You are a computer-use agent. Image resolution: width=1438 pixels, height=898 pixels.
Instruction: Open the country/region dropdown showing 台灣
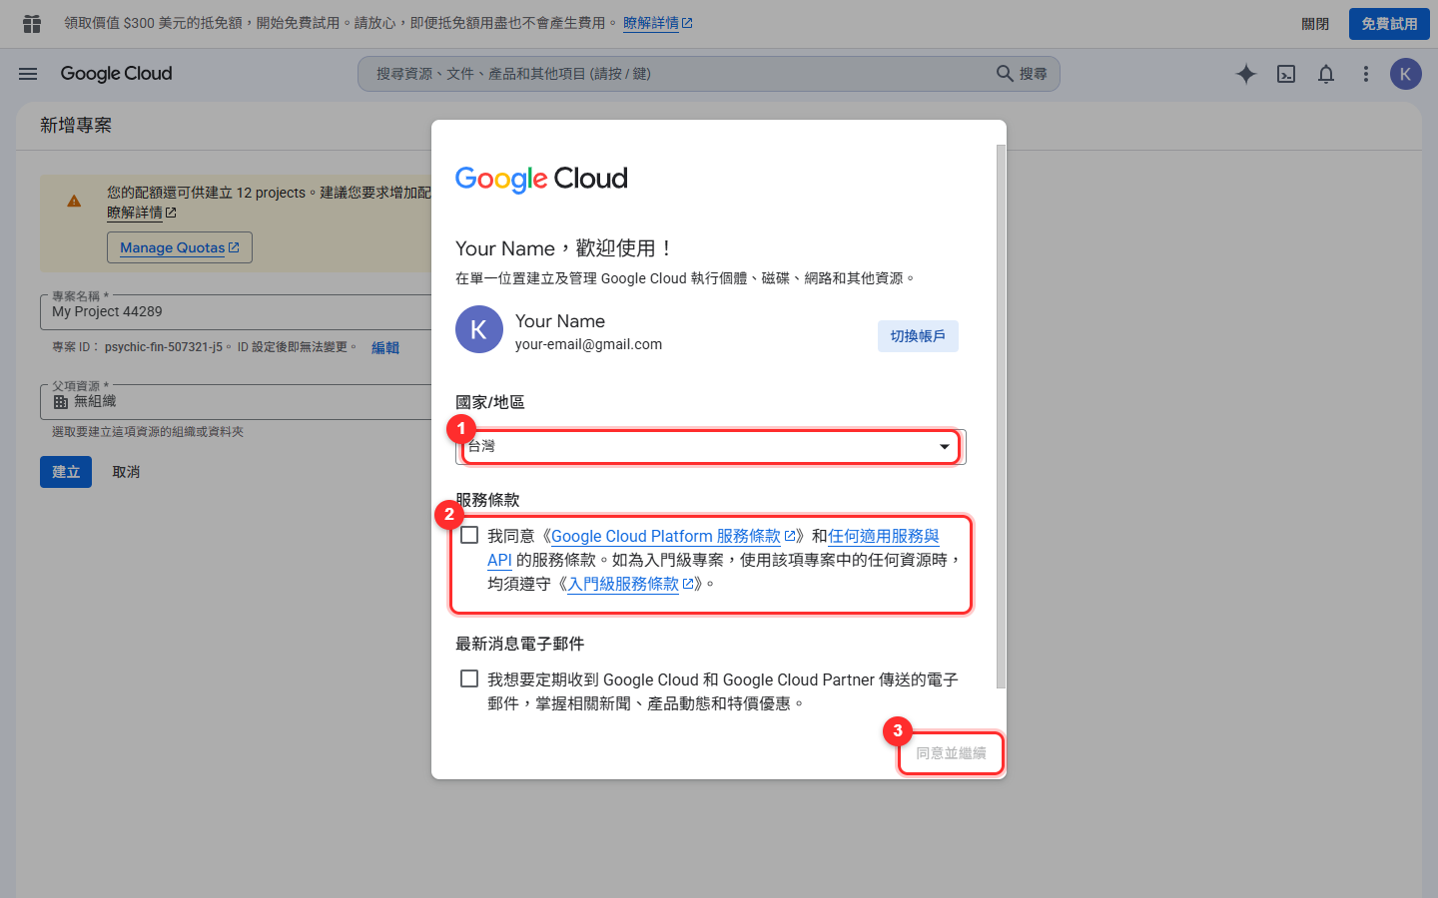[711, 446]
